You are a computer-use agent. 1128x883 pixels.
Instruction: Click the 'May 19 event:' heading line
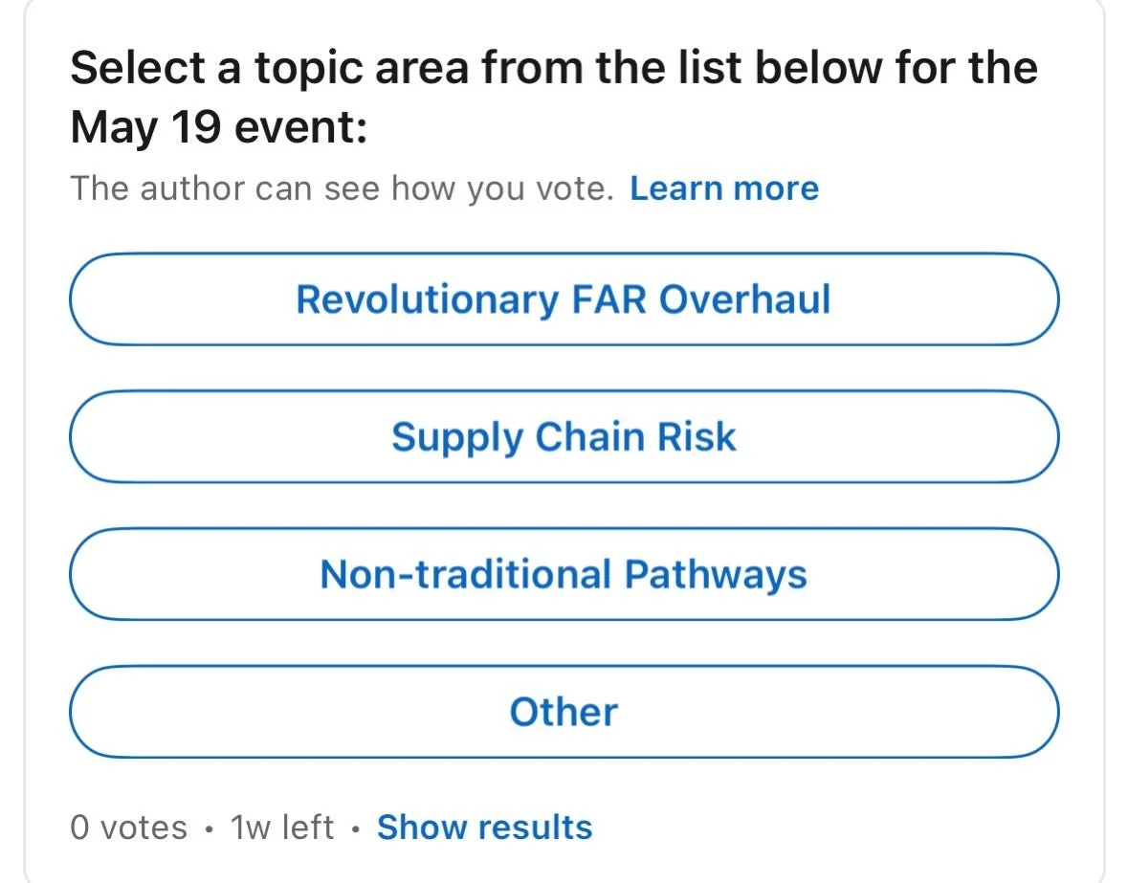(x=219, y=127)
